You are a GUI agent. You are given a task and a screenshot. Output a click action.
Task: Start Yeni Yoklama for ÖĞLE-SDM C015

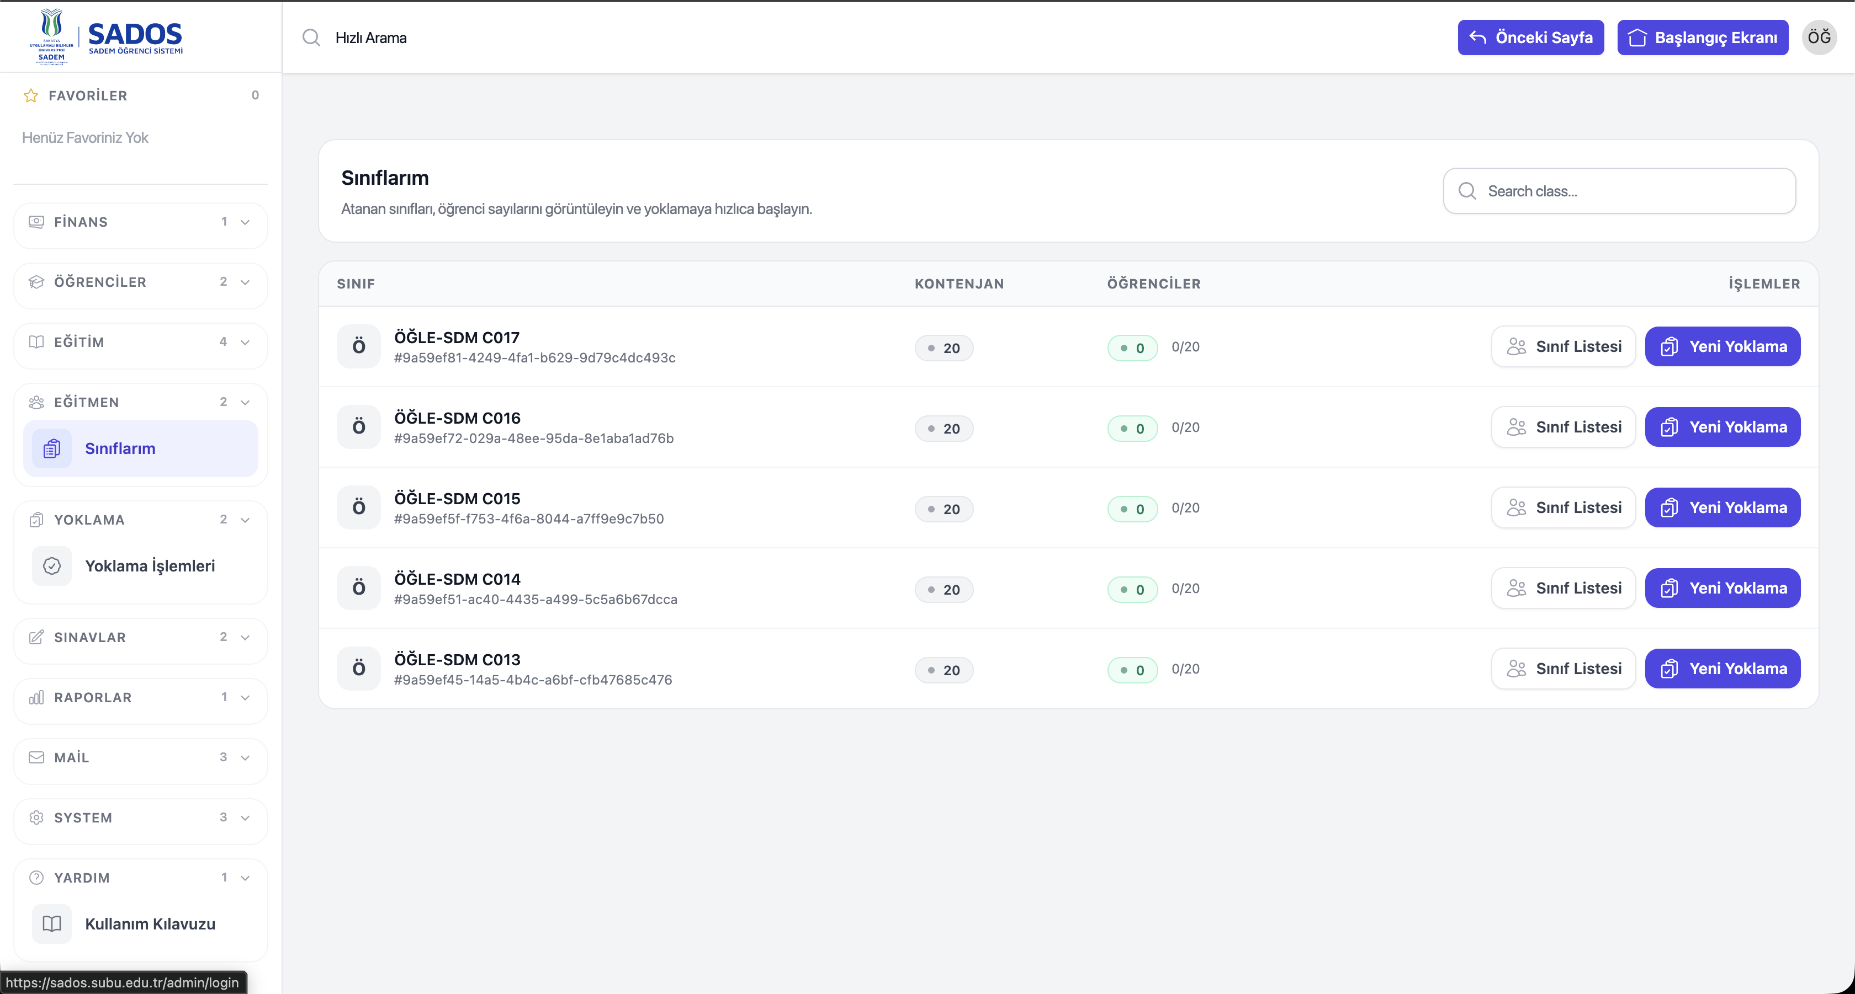(x=1723, y=508)
